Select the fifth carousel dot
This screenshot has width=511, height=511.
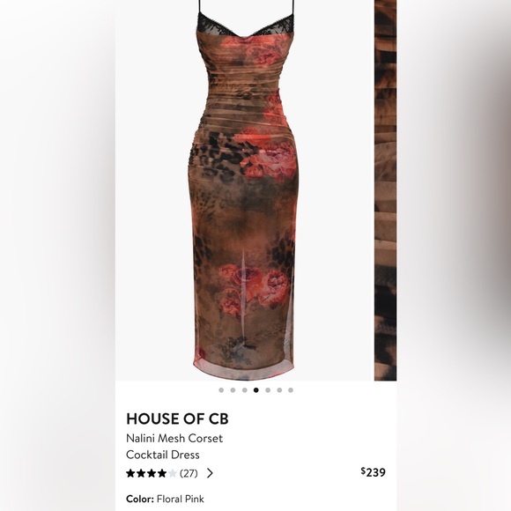(268, 390)
